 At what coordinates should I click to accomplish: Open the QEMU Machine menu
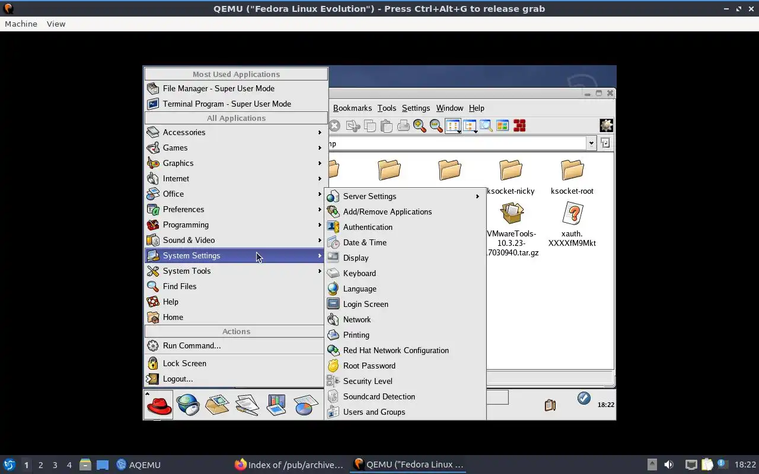click(x=21, y=24)
